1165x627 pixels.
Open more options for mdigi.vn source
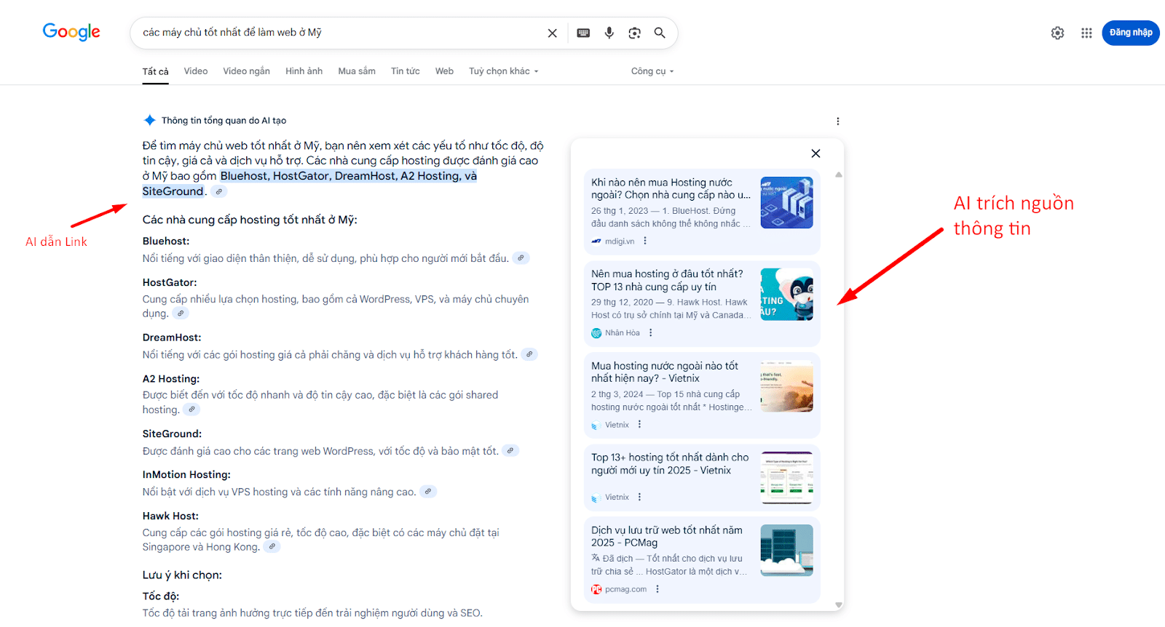(x=645, y=241)
